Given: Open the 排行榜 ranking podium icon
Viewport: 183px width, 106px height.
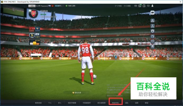Looking at the screenshot, I should pyautogui.click(x=35, y=42).
